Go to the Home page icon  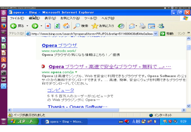click(x=66, y=26)
